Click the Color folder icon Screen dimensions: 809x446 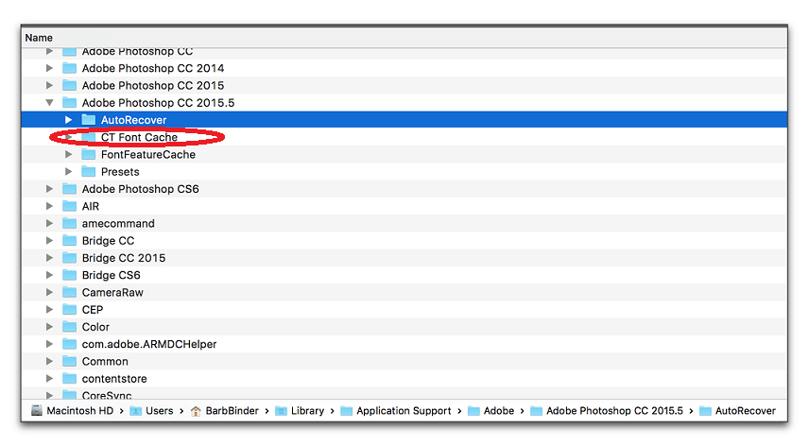pyautogui.click(x=69, y=326)
